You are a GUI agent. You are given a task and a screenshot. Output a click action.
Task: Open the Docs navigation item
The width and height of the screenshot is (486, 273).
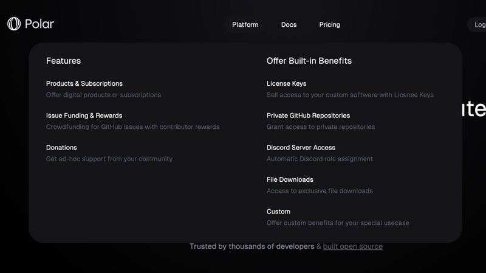pos(289,25)
